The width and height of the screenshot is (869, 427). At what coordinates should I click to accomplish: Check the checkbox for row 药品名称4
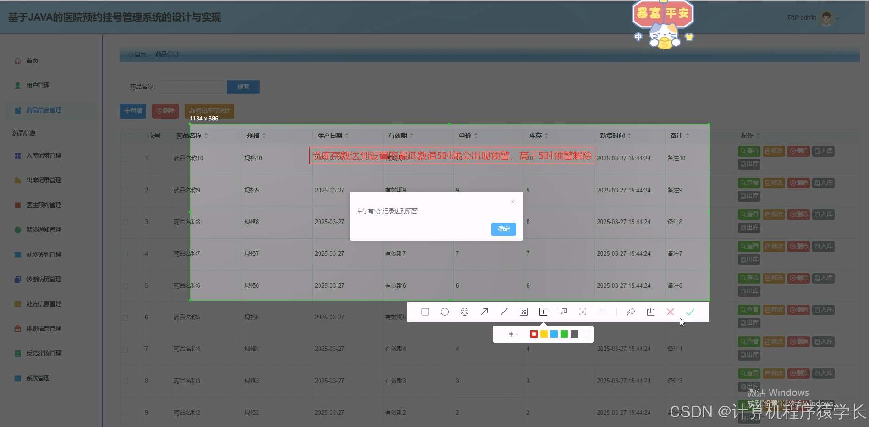point(125,349)
